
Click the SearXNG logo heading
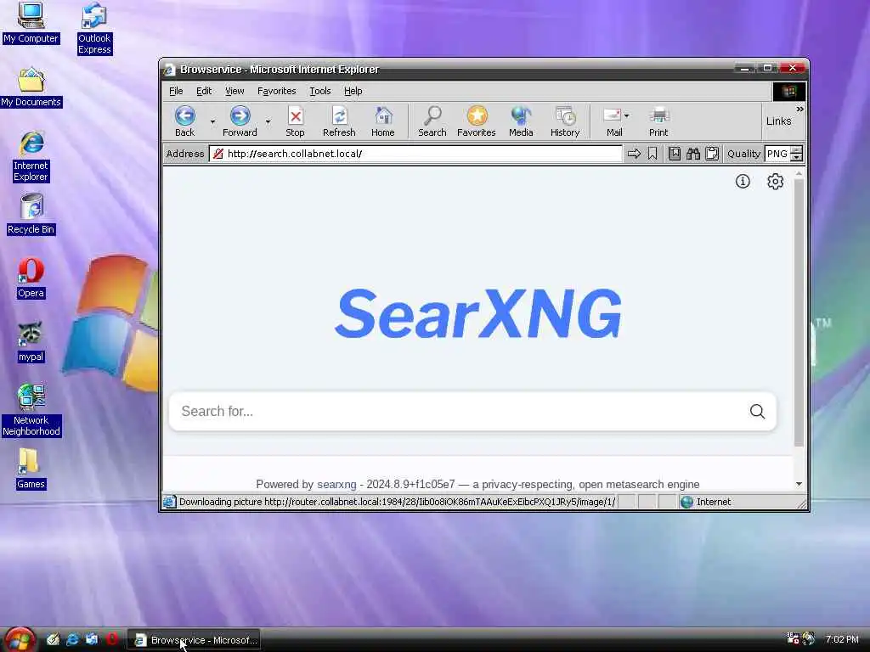pos(477,314)
